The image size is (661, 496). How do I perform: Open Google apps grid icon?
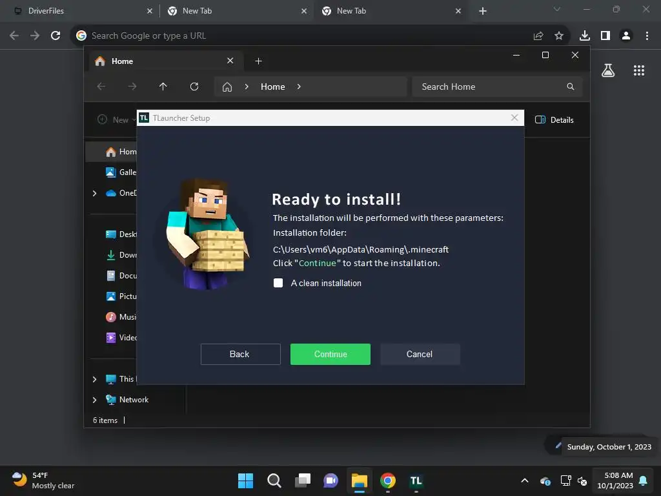click(x=639, y=70)
